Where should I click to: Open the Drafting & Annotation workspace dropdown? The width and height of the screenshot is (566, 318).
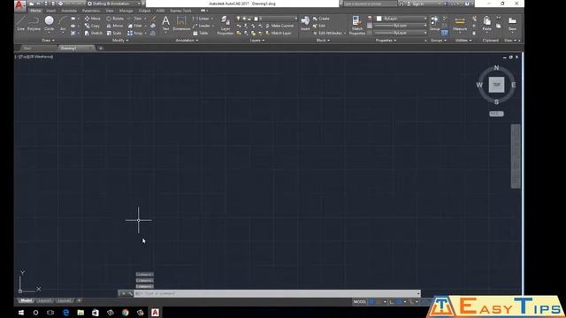[x=114, y=4]
